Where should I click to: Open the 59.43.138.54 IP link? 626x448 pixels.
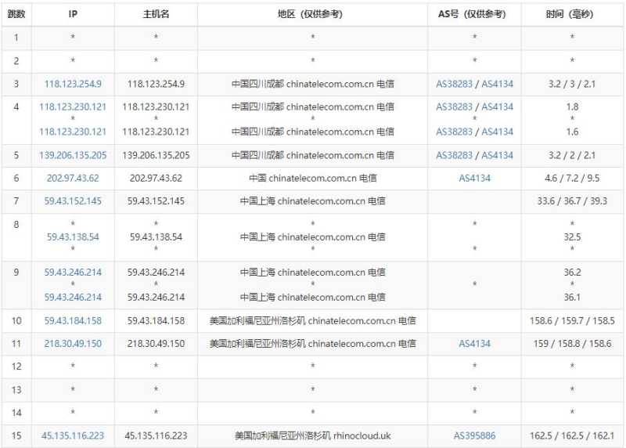[x=73, y=237]
